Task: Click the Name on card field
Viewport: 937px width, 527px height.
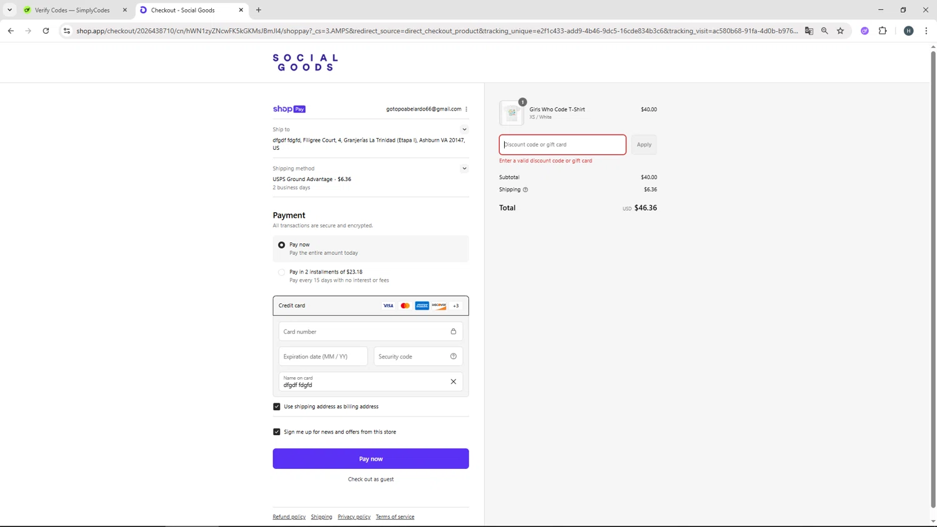Action: [x=370, y=382]
